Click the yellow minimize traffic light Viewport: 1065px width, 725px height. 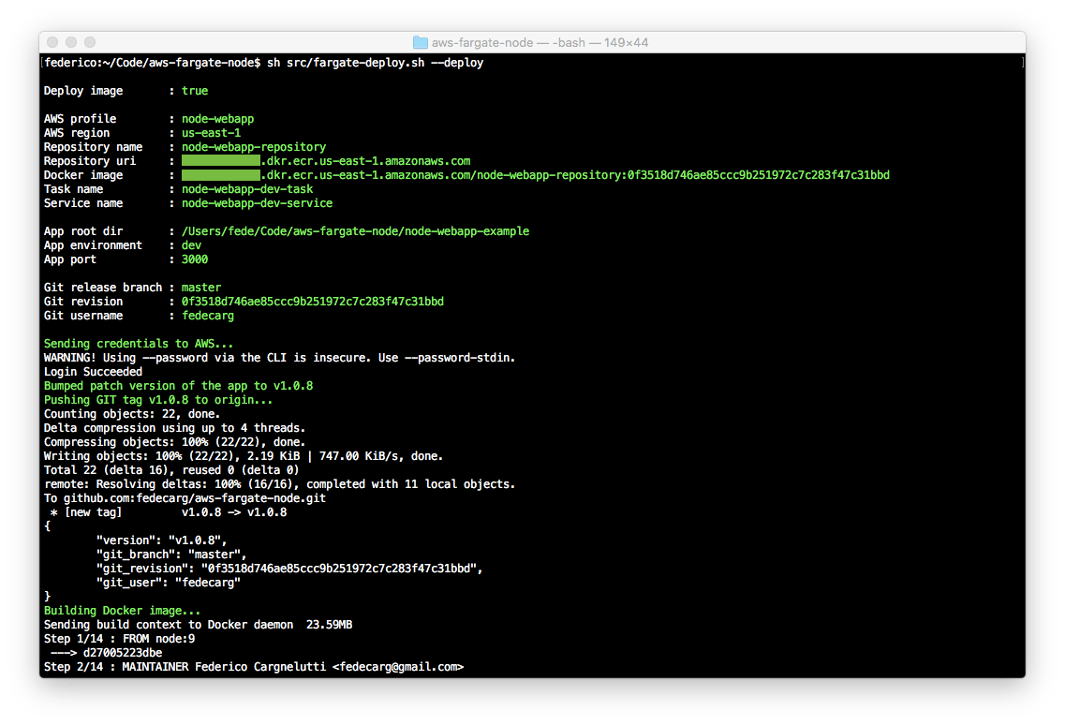click(71, 42)
